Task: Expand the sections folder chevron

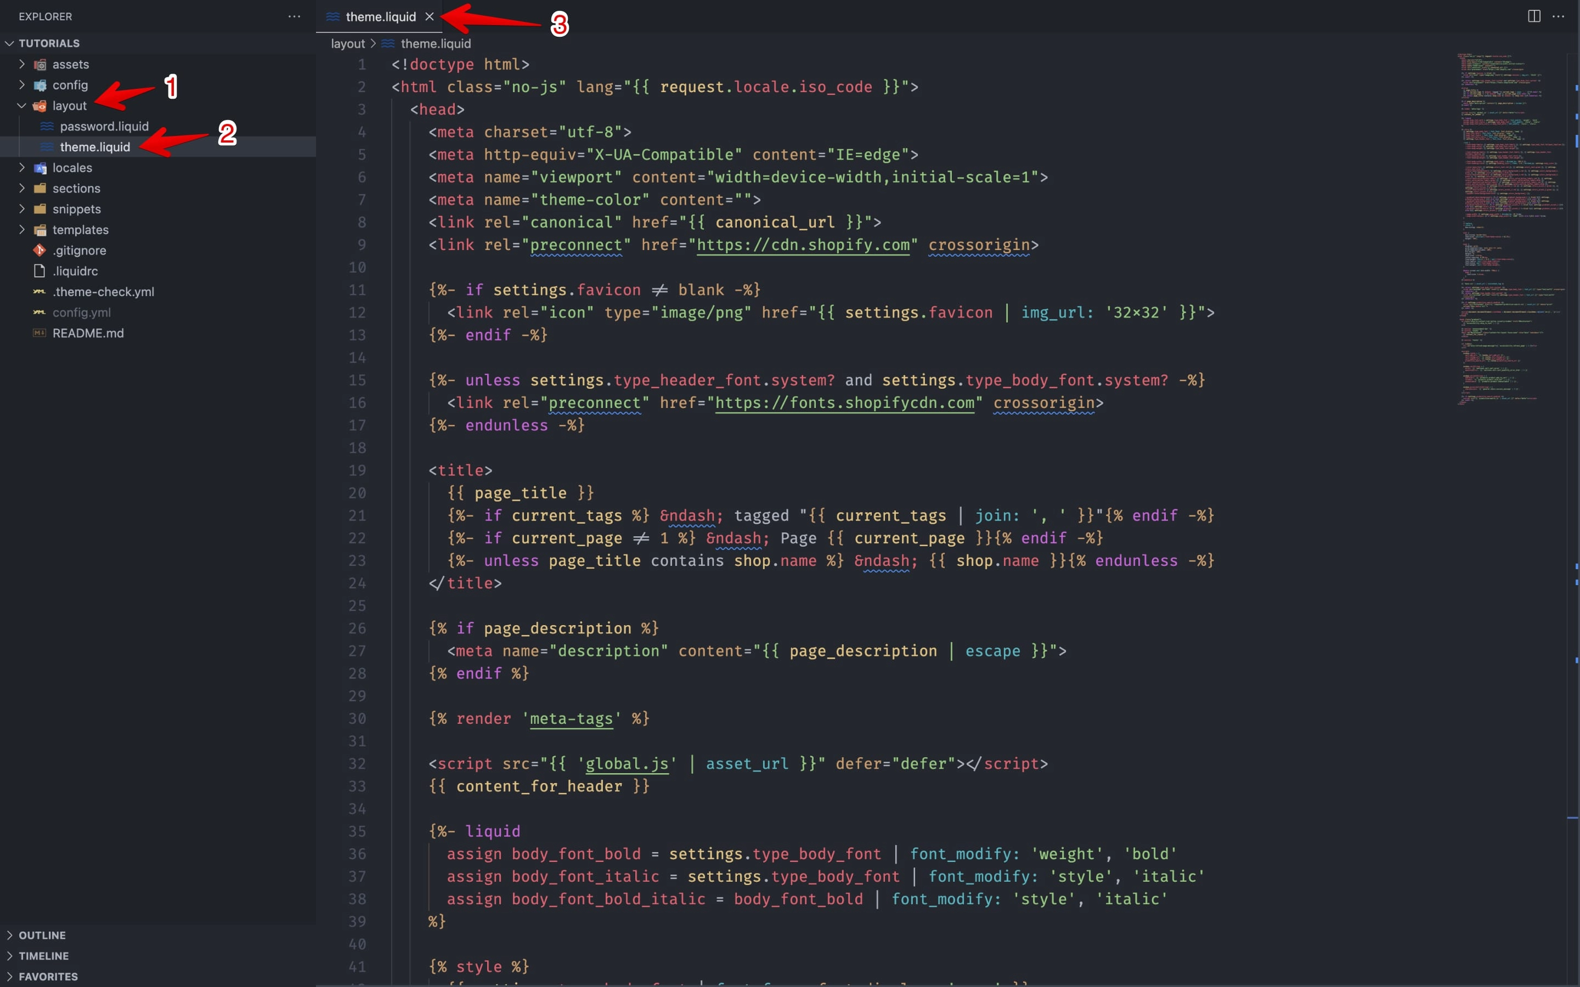Action: point(21,188)
